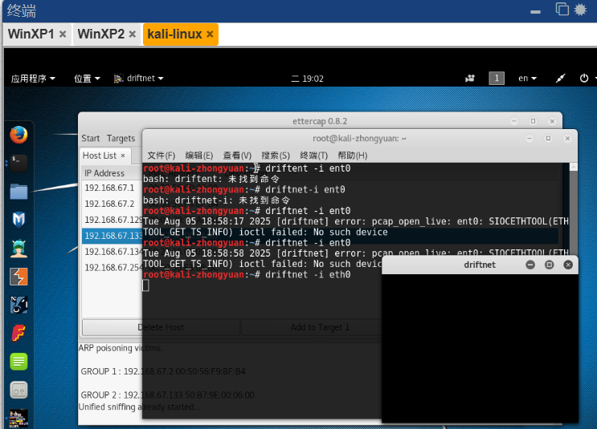Open the Targets menu in ettercap
The width and height of the screenshot is (597, 429).
[121, 138]
